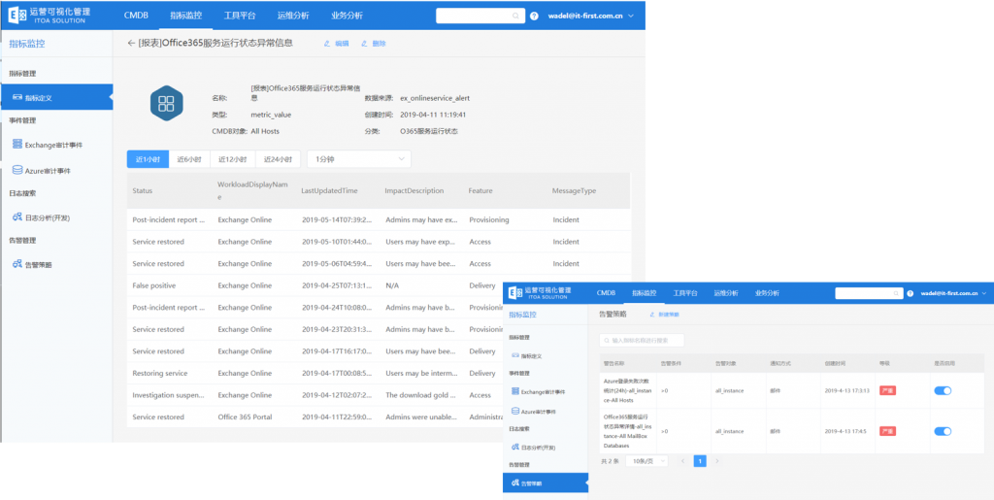This screenshot has width=994, height=500.
Task: Click the policy name search field in alert window
Action: click(642, 341)
